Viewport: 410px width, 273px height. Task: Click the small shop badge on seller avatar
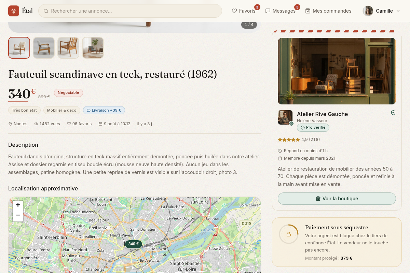(291, 124)
